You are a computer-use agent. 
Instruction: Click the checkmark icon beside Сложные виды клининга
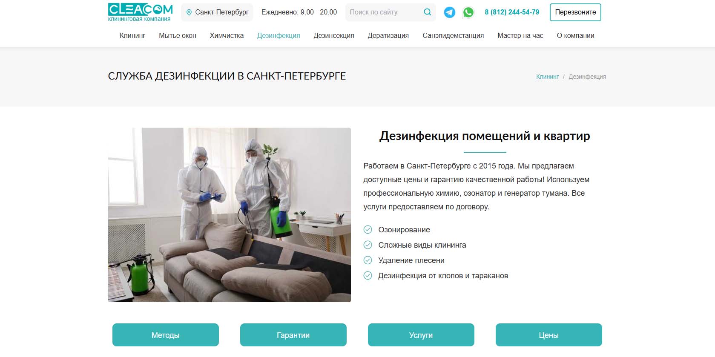tap(368, 245)
